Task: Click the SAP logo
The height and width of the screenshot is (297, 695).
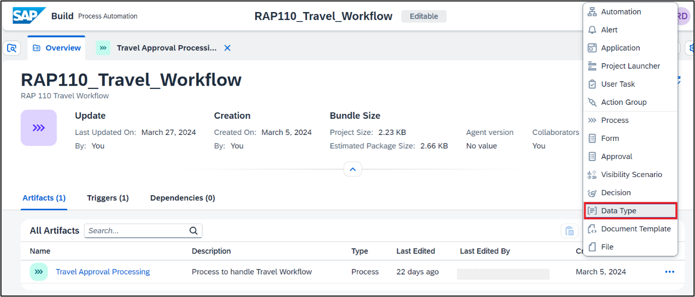Action: [x=29, y=16]
